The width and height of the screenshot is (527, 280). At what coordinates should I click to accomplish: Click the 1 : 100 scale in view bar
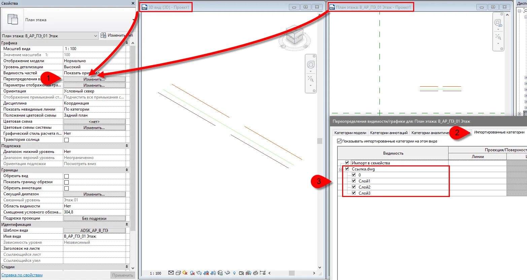point(156,273)
